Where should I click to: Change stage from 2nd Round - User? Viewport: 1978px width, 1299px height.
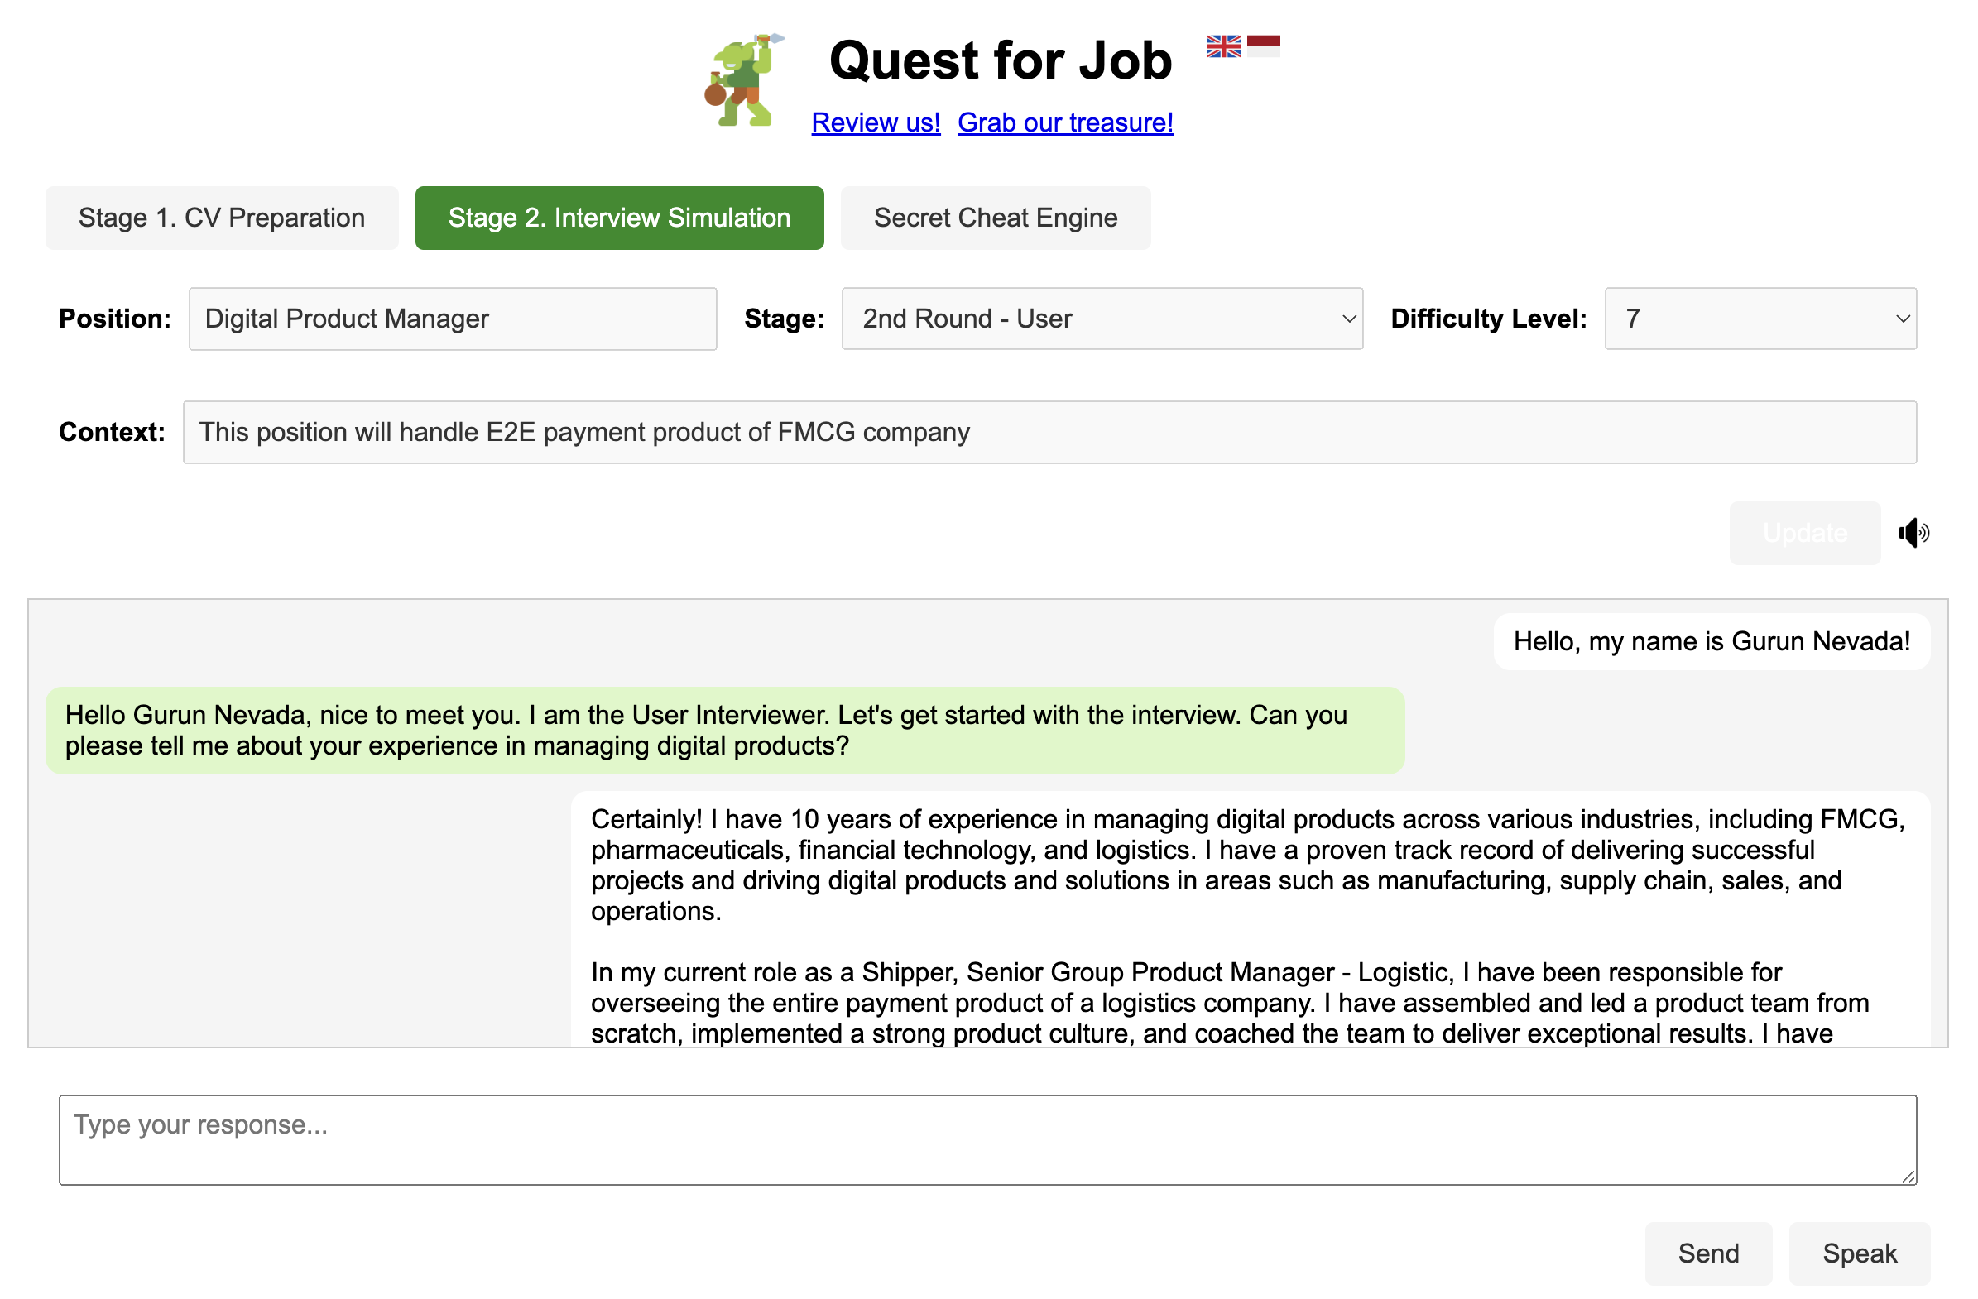(1102, 319)
